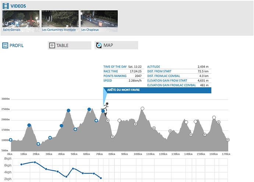
Task: Click the Profil chart icon
Action: pos(6,46)
